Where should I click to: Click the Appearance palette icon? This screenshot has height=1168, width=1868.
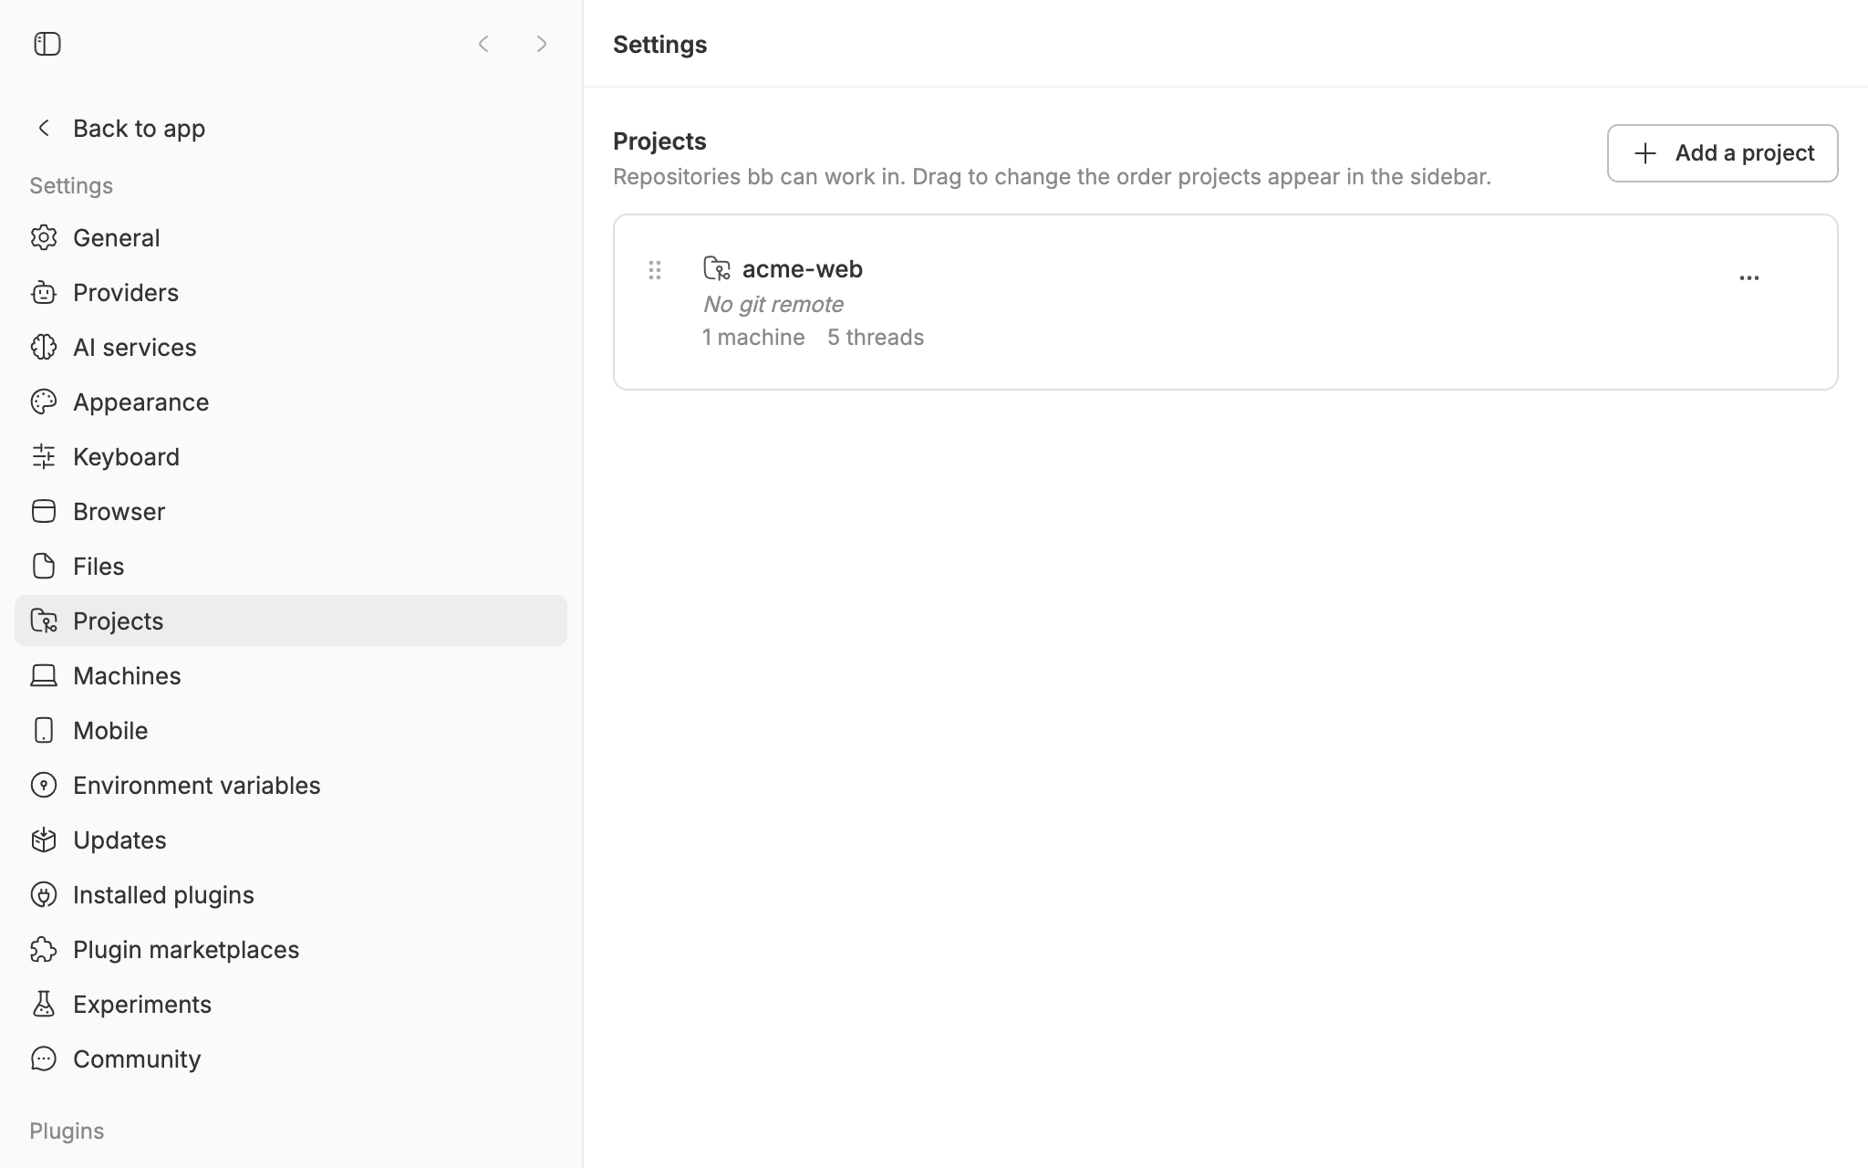(44, 401)
